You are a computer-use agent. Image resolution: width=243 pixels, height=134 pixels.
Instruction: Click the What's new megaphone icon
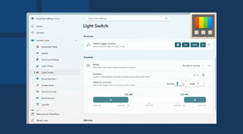(x=32, y=120)
